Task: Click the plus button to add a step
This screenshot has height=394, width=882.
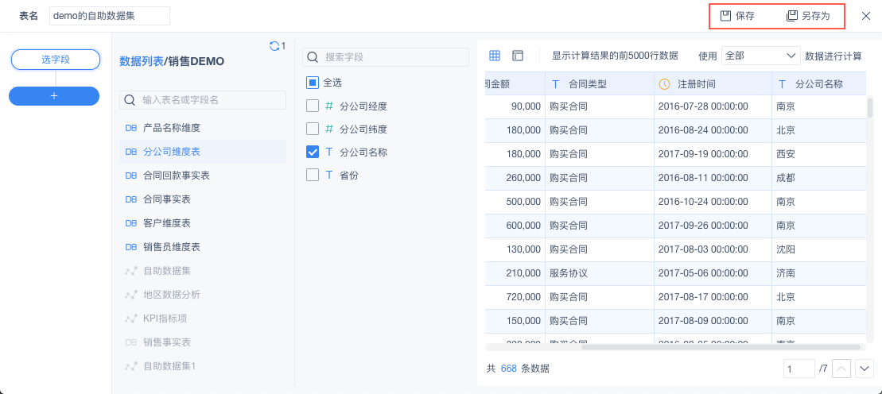Action: [54, 95]
